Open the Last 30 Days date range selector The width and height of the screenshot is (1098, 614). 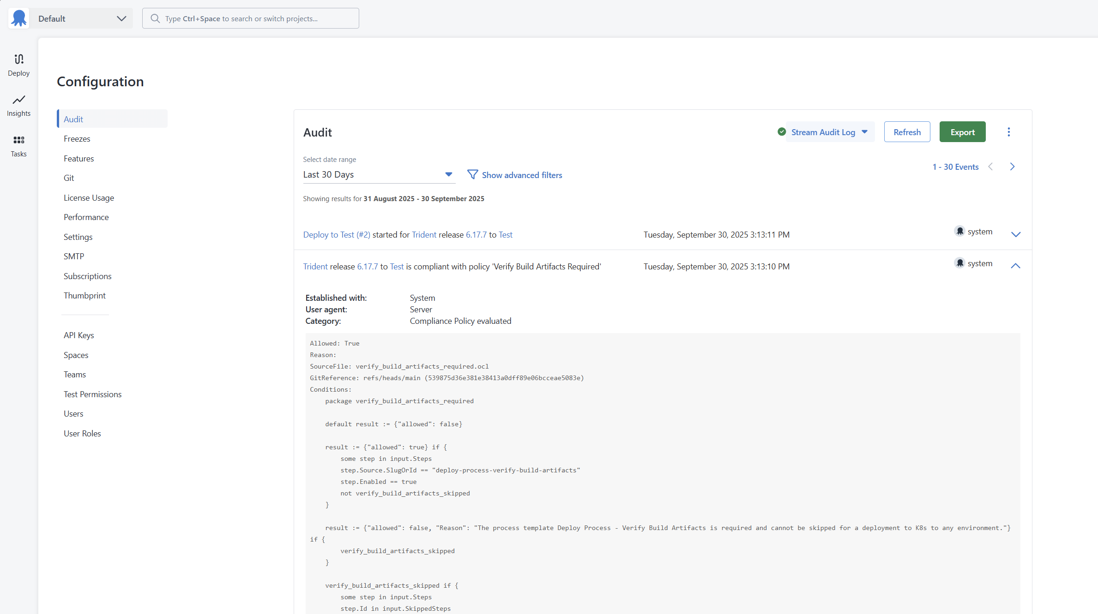[x=379, y=174]
